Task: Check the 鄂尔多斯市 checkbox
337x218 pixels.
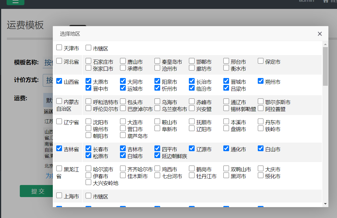Action: click(260, 101)
